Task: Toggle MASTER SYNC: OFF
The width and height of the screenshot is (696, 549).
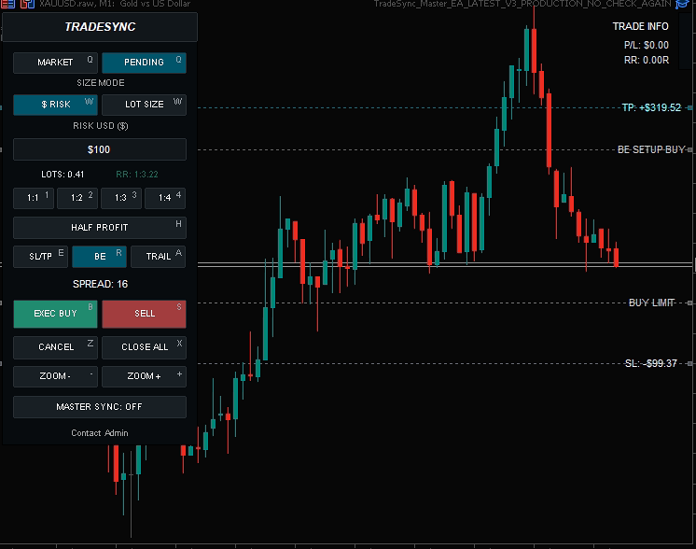Action: coord(100,407)
